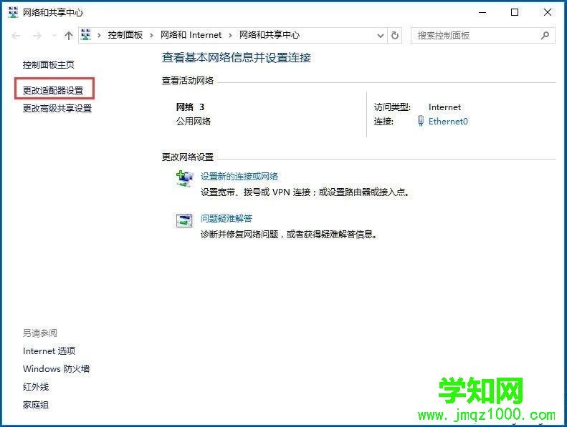The width and height of the screenshot is (567, 427).
Task: Click the 搜索控制面板 search field
Action: click(482, 35)
